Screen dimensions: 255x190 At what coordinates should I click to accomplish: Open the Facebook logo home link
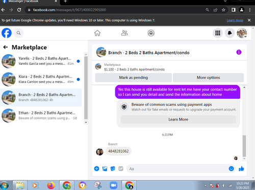click(7, 33)
